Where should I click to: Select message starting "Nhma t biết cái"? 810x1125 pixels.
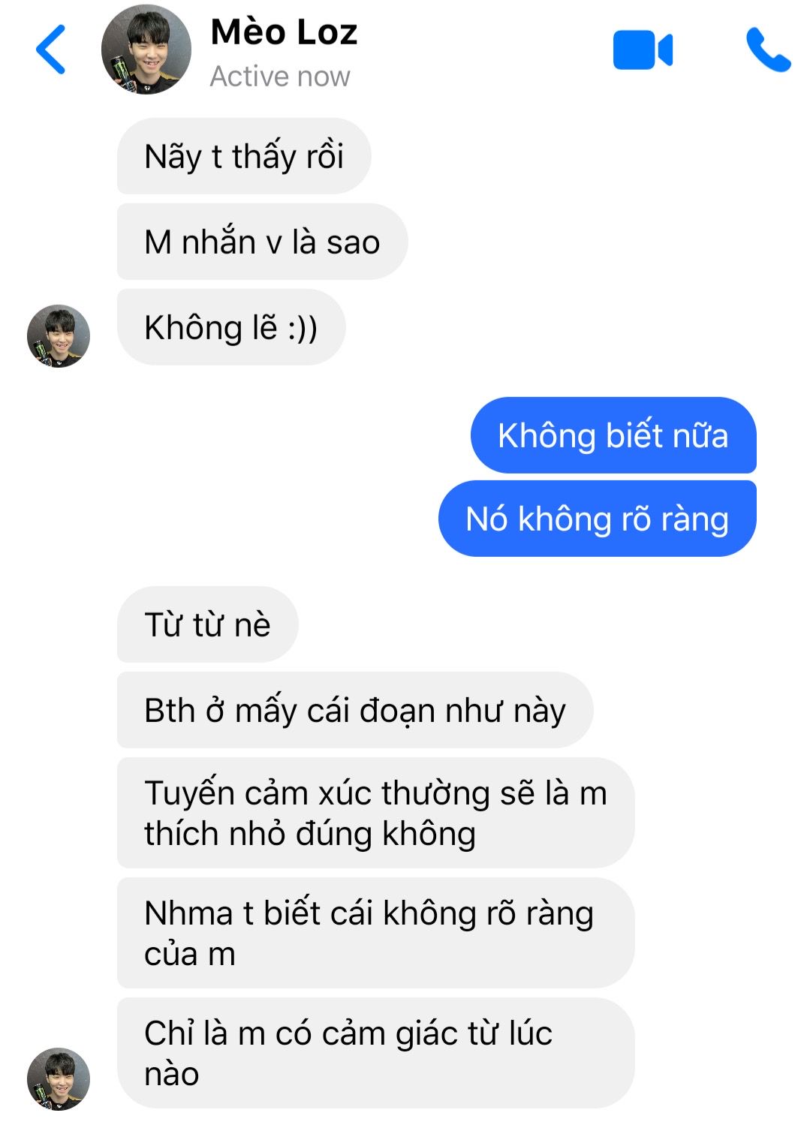tap(375, 933)
